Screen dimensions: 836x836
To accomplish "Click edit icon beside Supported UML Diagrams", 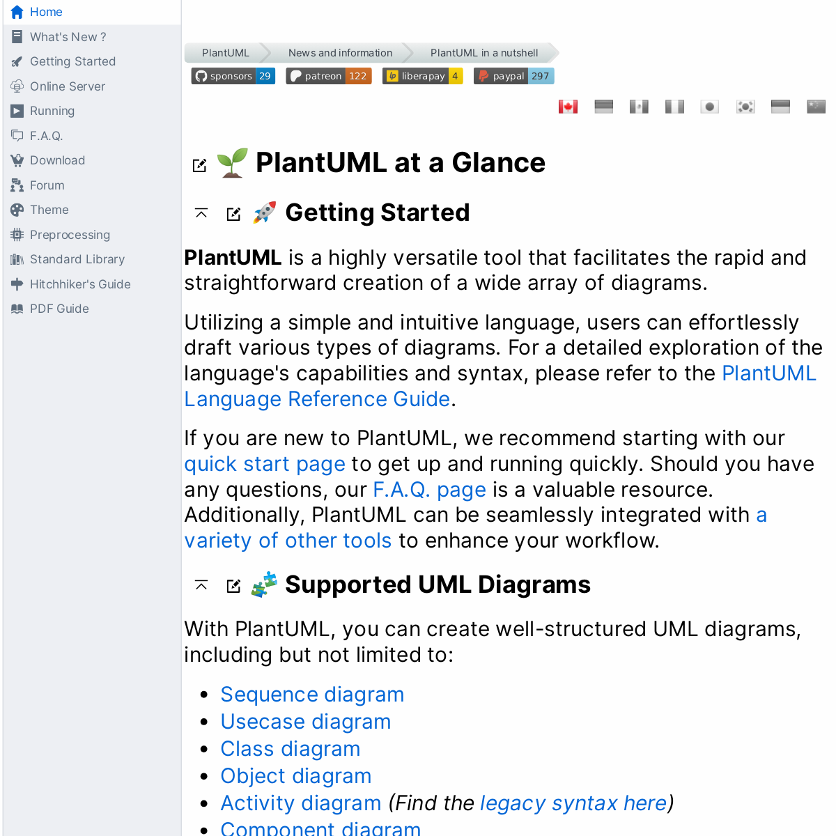I will (234, 586).
